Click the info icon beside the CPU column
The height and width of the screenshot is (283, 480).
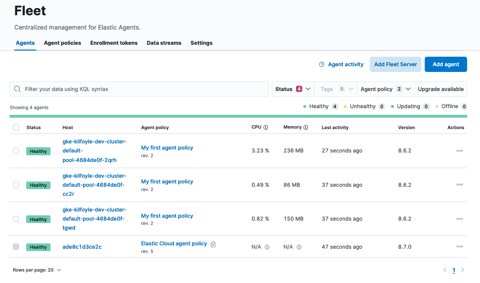(265, 127)
